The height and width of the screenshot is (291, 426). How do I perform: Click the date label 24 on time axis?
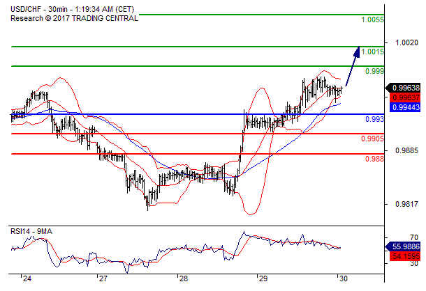[27, 278]
